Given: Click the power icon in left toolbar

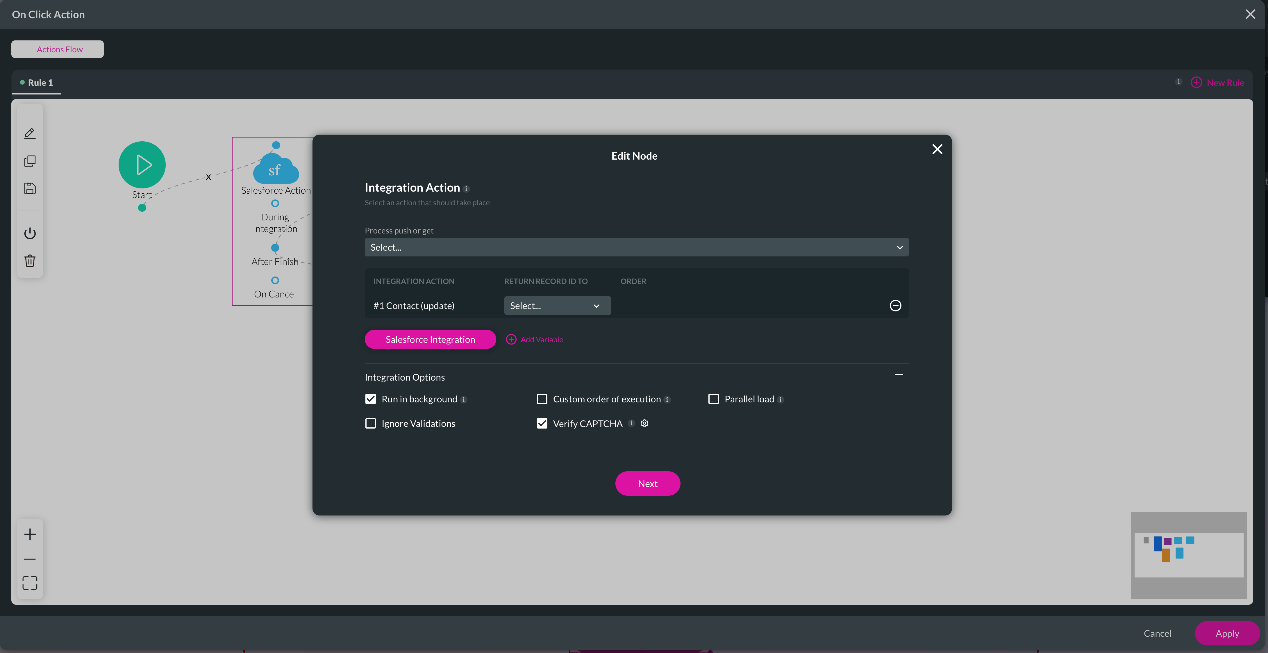Looking at the screenshot, I should (30, 233).
